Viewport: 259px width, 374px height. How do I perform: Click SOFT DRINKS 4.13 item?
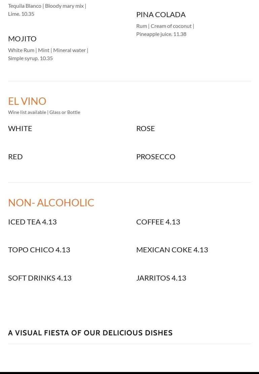click(40, 278)
